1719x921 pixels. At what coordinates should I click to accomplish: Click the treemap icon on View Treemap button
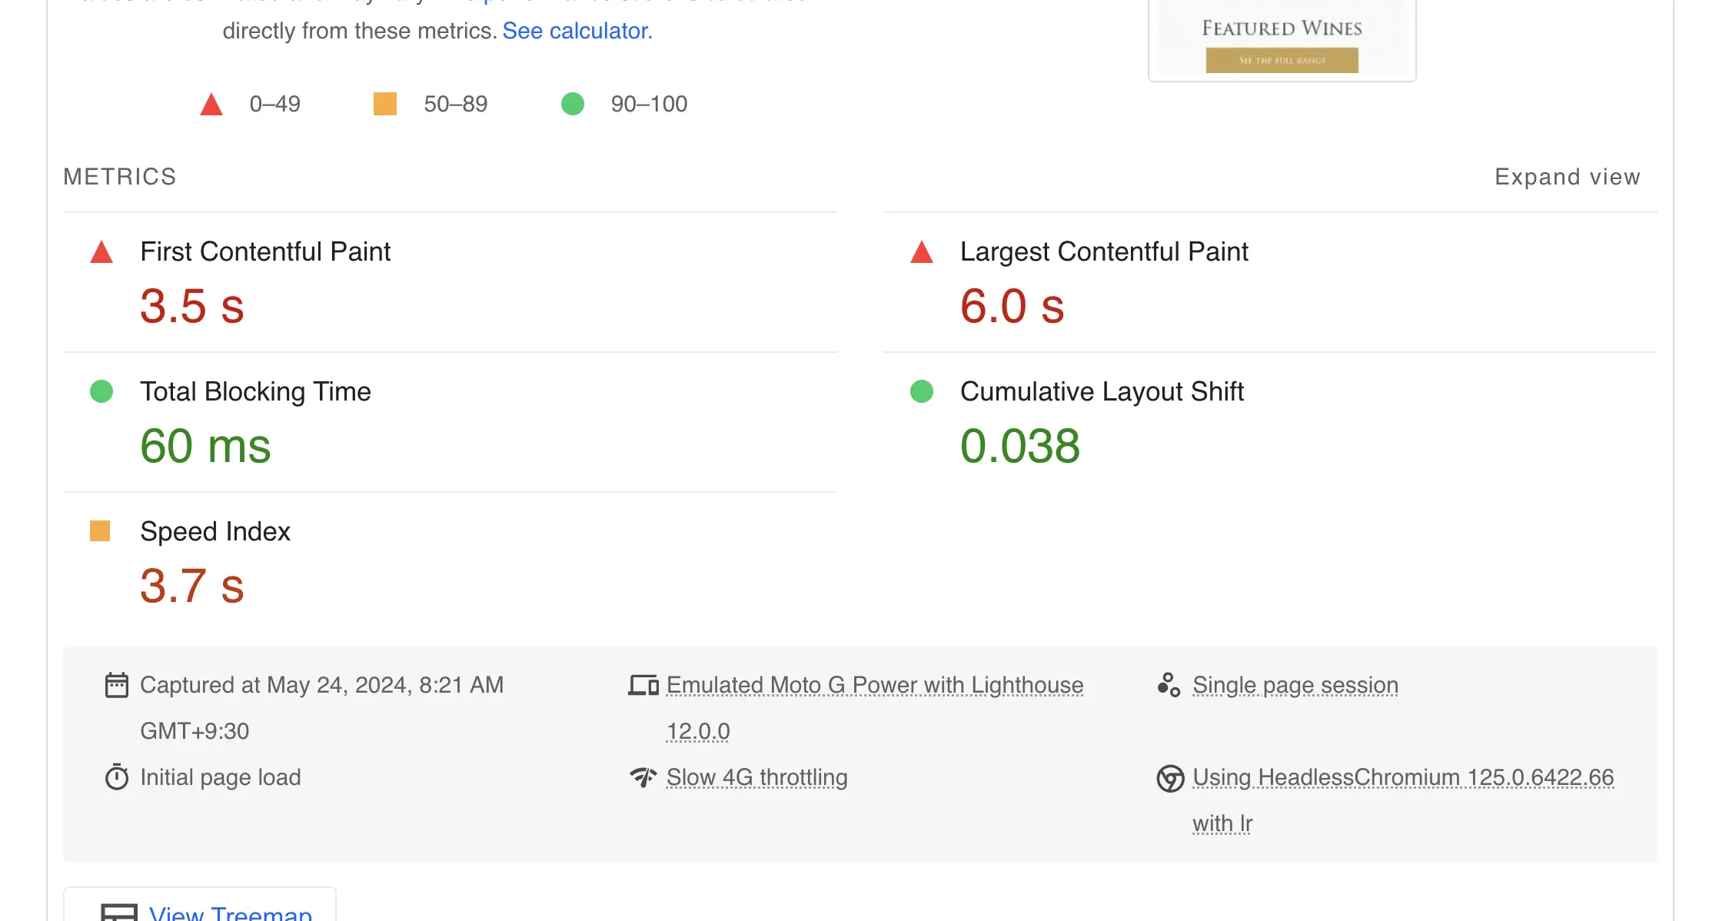coord(119,913)
